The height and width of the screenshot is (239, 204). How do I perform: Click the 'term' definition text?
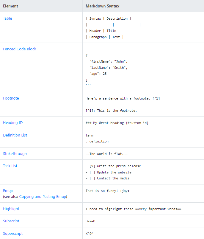click(x=90, y=135)
